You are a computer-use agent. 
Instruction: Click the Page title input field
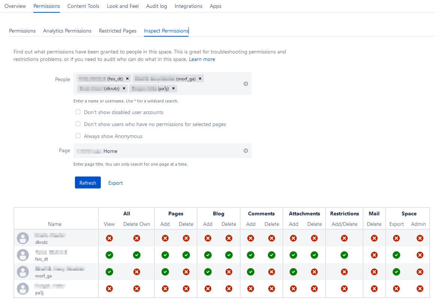click(163, 151)
